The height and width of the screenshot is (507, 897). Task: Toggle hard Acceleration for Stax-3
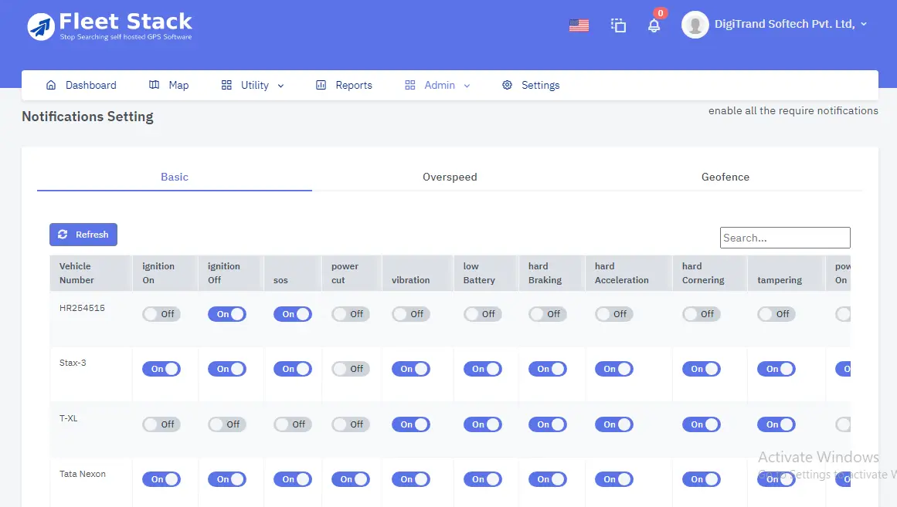(x=614, y=369)
